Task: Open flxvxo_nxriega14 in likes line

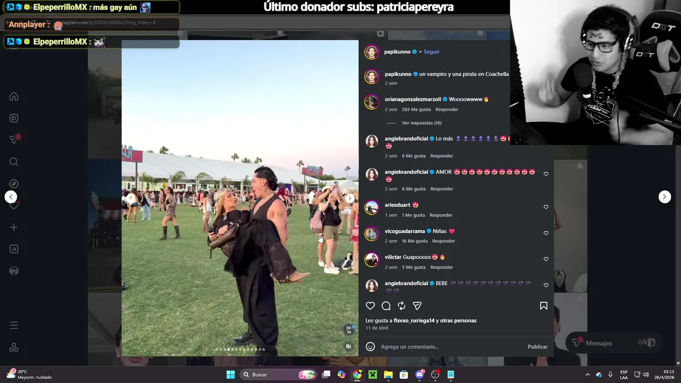Action: (414, 321)
